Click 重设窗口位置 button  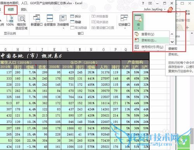103,28
